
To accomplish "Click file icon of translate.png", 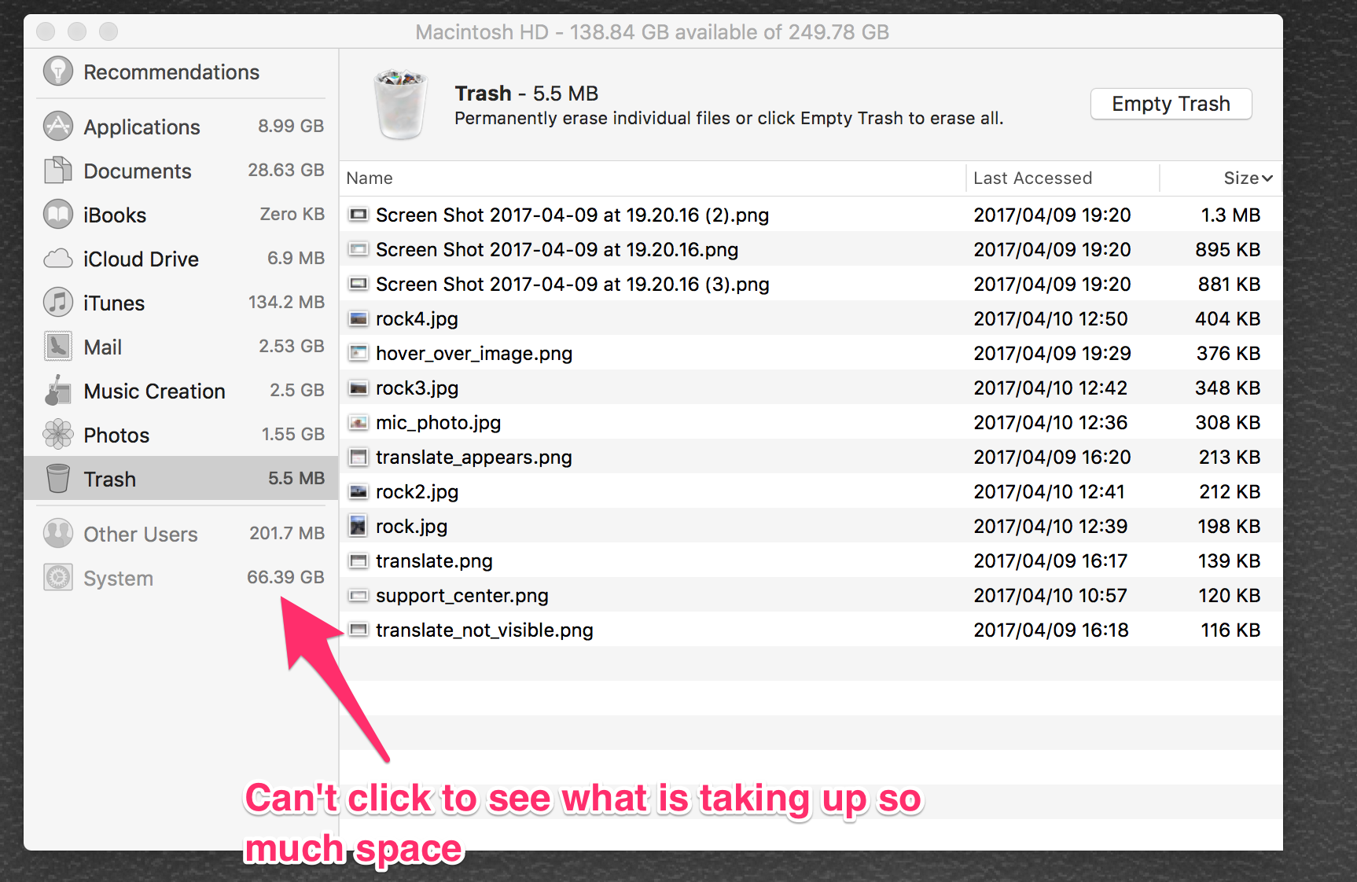I will point(359,560).
